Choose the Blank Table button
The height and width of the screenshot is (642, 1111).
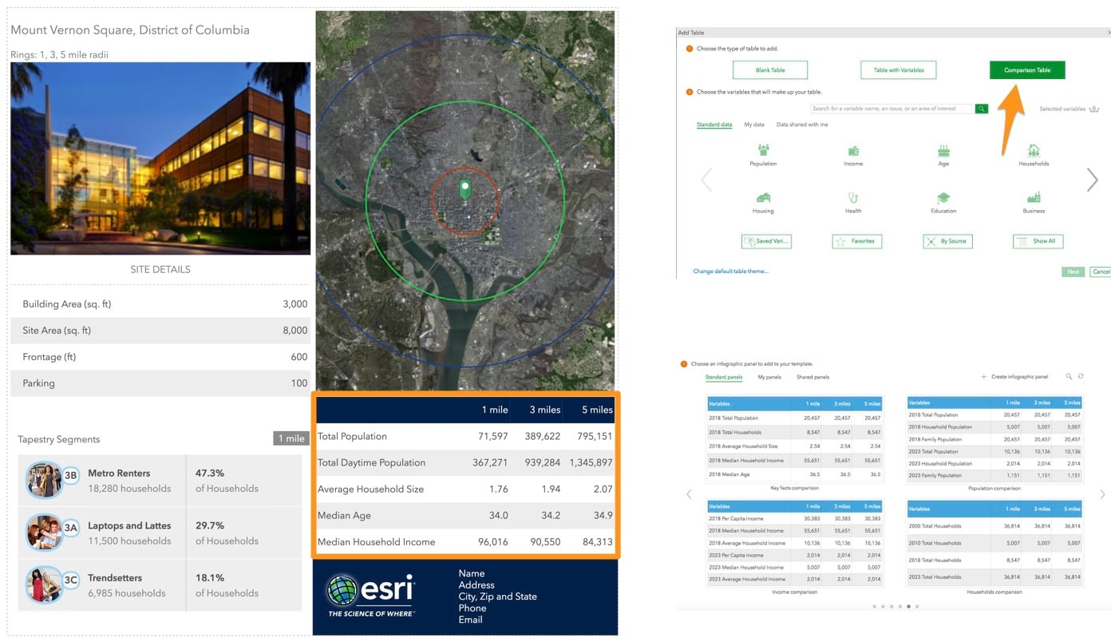point(770,70)
